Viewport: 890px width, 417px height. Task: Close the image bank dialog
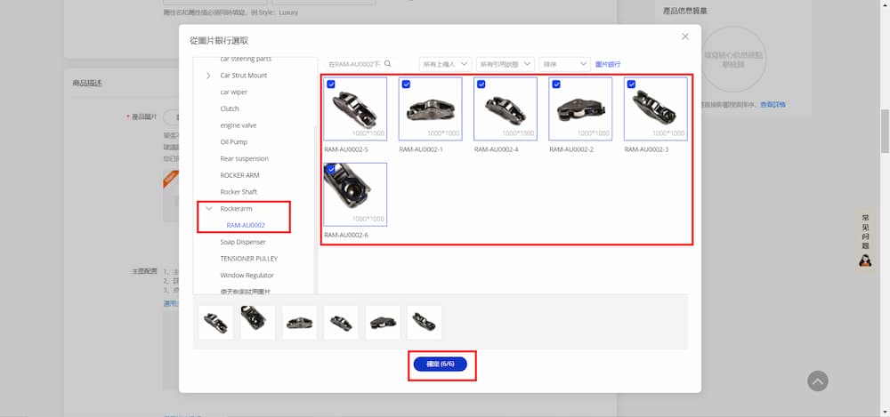[x=684, y=36]
